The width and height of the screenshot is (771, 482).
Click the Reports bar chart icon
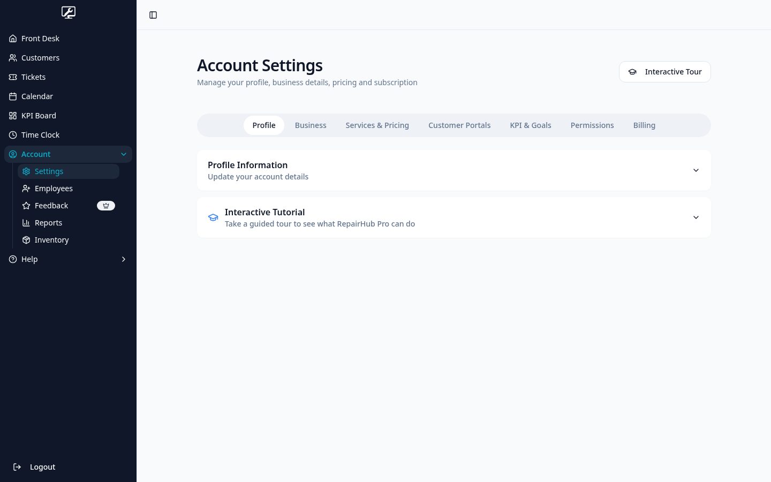[26, 223]
